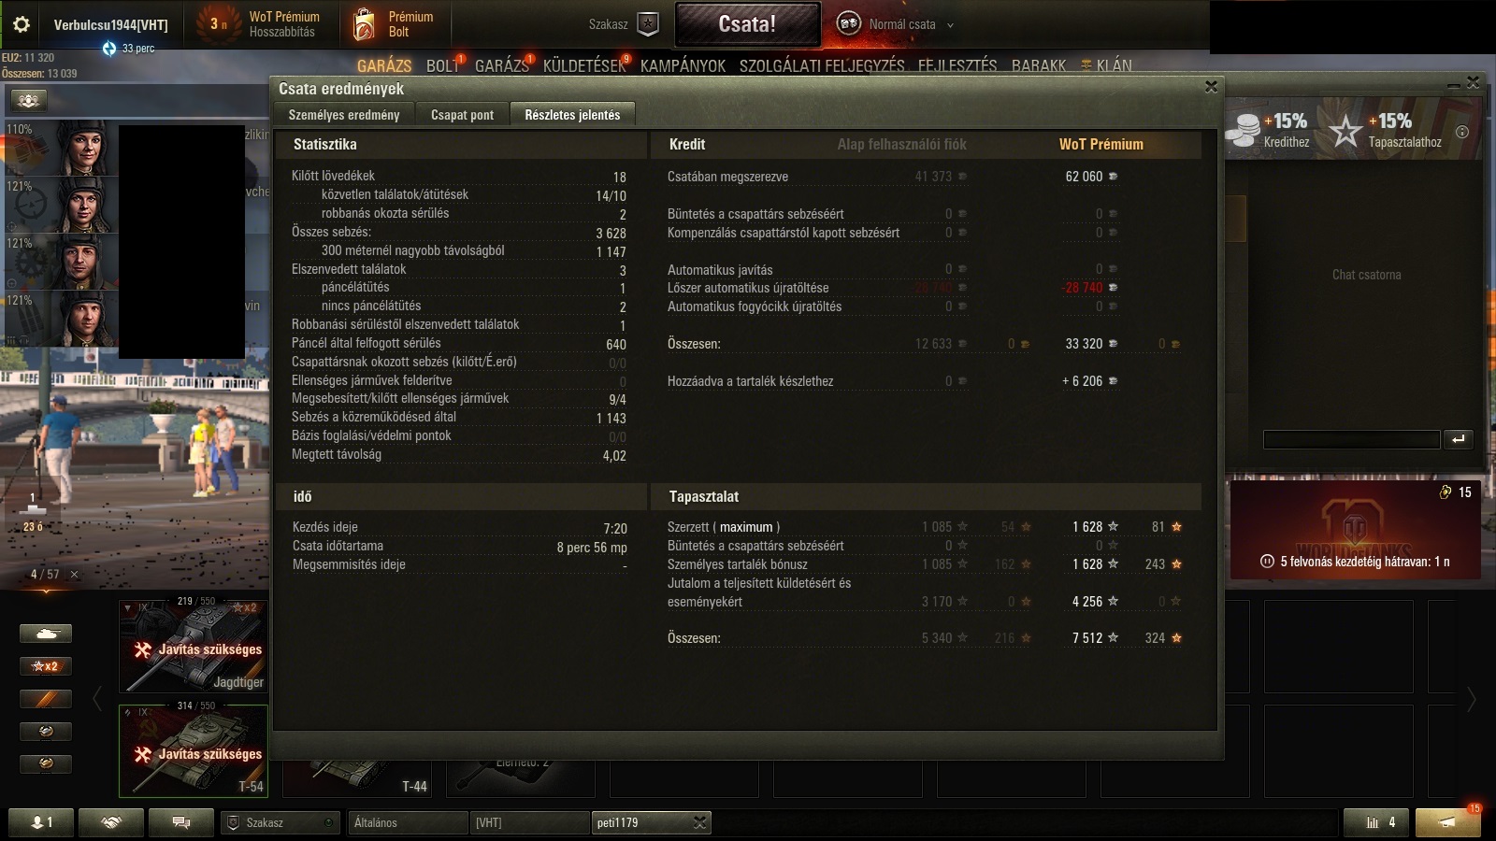Show next tanks with carousel right arrow
Screen dimensions: 1496x841
1471,699
